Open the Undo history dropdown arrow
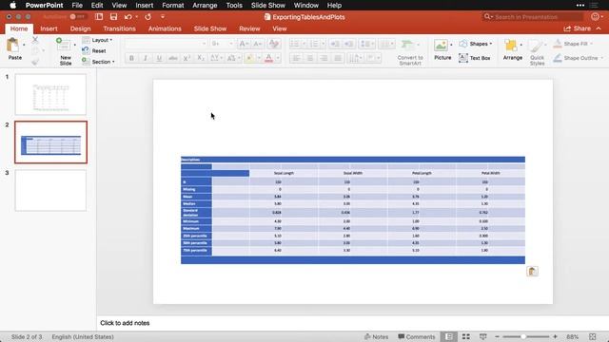This screenshot has width=609, height=342. click(x=137, y=17)
